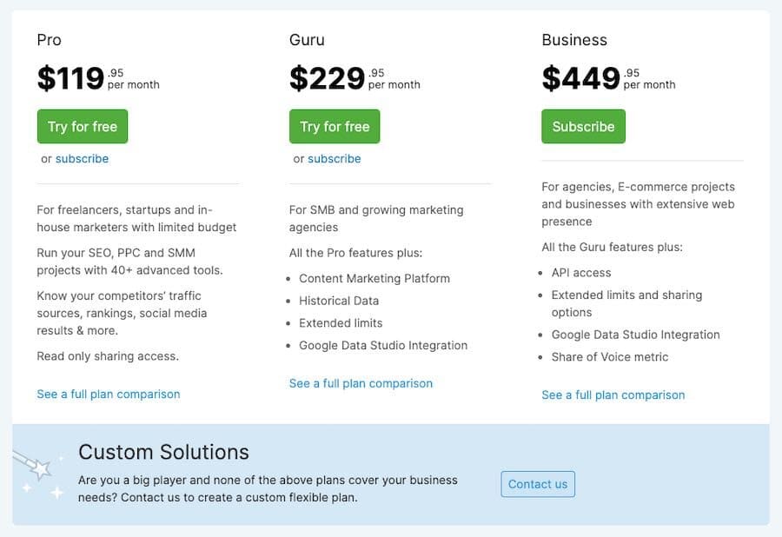Image resolution: width=782 pixels, height=537 pixels.
Task: Select the Business plan title
Action: (x=574, y=40)
